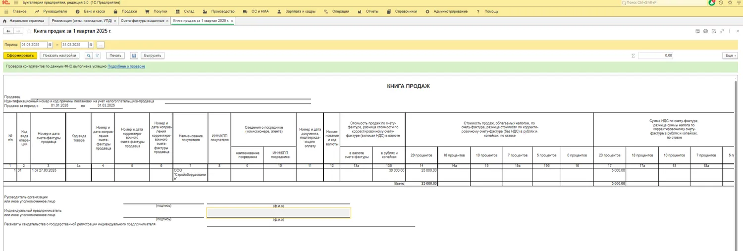Expand the Еще dropdown menu
Image resolution: width=743 pixels, height=251 pixels.
tap(731, 55)
